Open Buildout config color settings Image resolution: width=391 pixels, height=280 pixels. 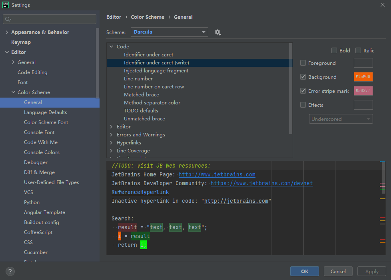(x=42, y=222)
